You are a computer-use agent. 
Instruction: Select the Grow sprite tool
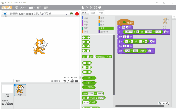(91, 7)
